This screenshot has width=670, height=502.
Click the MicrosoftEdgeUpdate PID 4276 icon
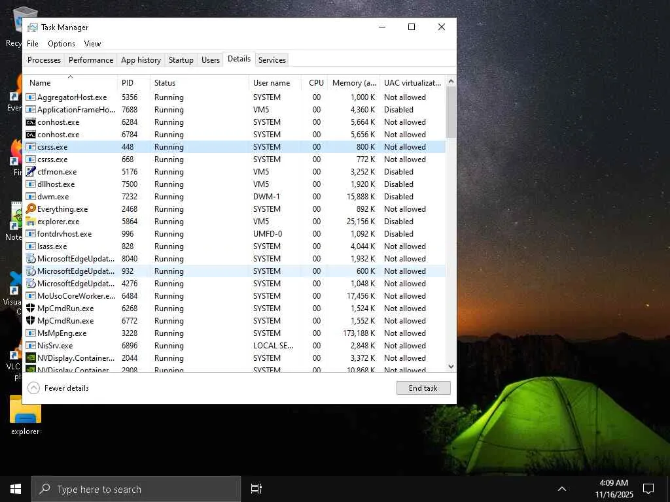[x=30, y=283]
